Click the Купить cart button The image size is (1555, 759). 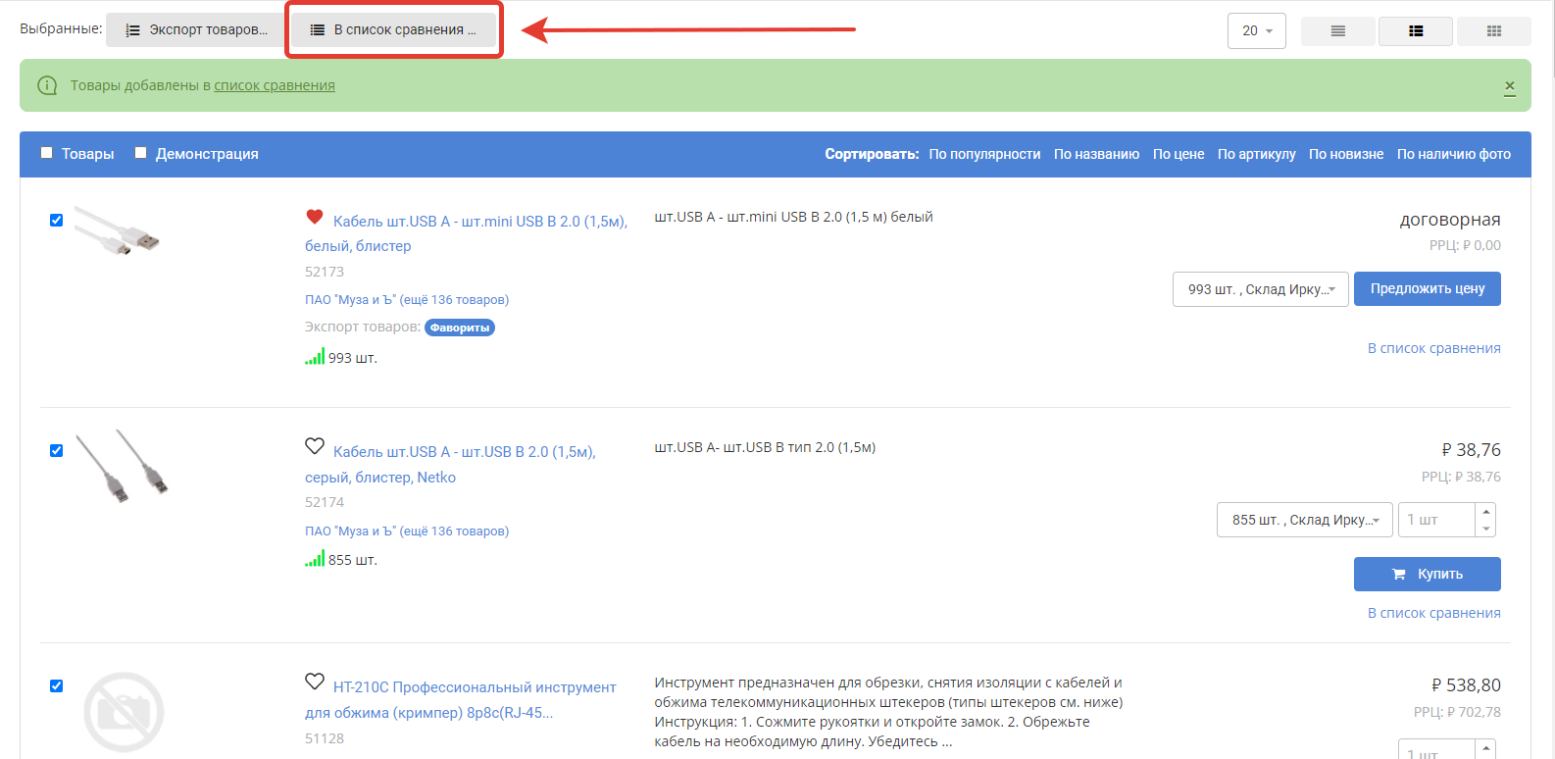coord(1427,575)
